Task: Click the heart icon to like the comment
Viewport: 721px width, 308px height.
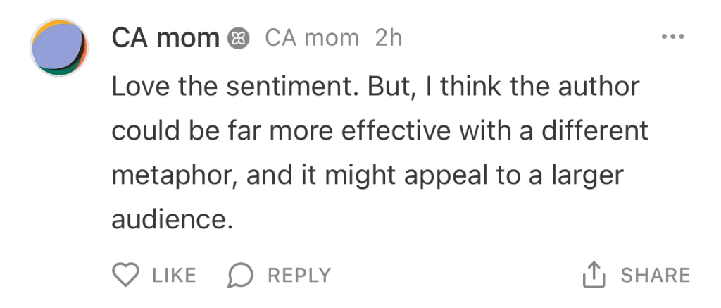Action: [126, 274]
